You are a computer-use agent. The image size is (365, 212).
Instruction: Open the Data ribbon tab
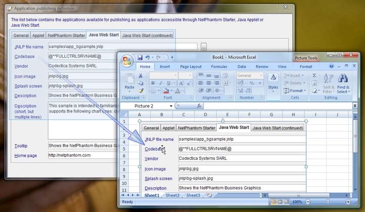[x=242, y=67]
